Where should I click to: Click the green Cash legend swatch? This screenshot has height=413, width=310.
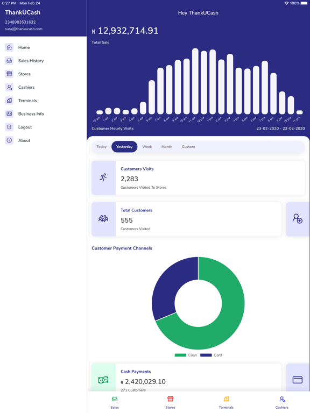click(180, 355)
